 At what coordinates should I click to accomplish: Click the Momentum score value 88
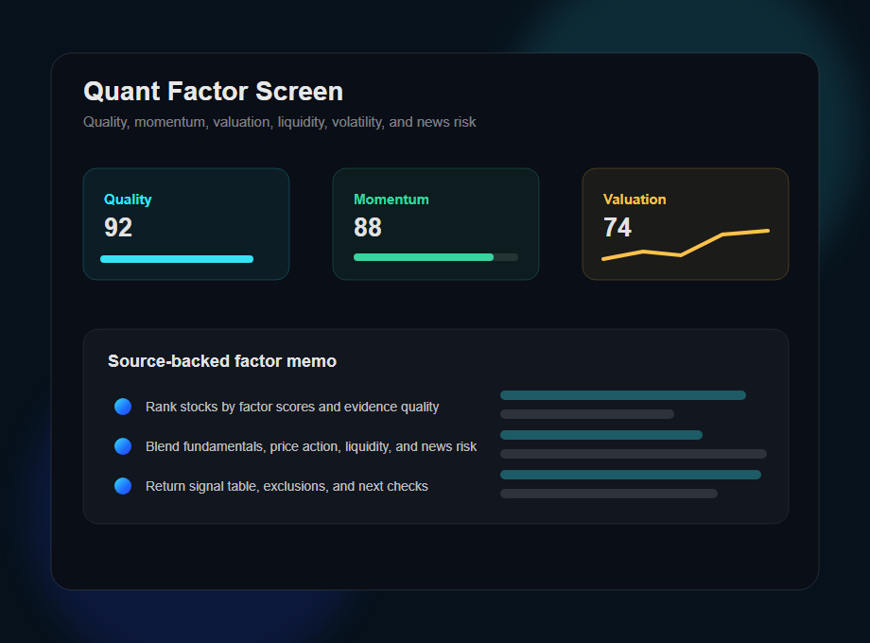(368, 228)
